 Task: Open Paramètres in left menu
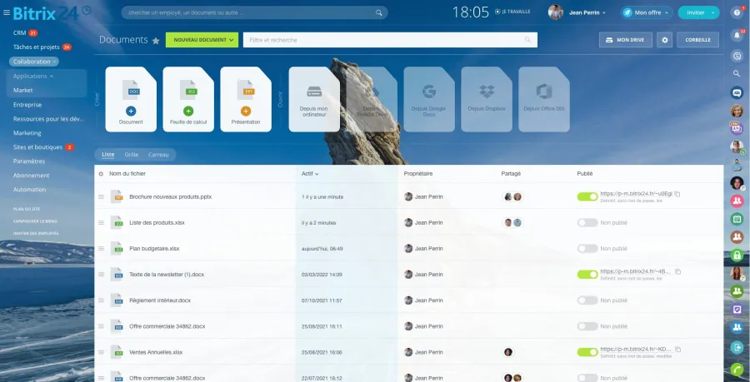coord(29,161)
